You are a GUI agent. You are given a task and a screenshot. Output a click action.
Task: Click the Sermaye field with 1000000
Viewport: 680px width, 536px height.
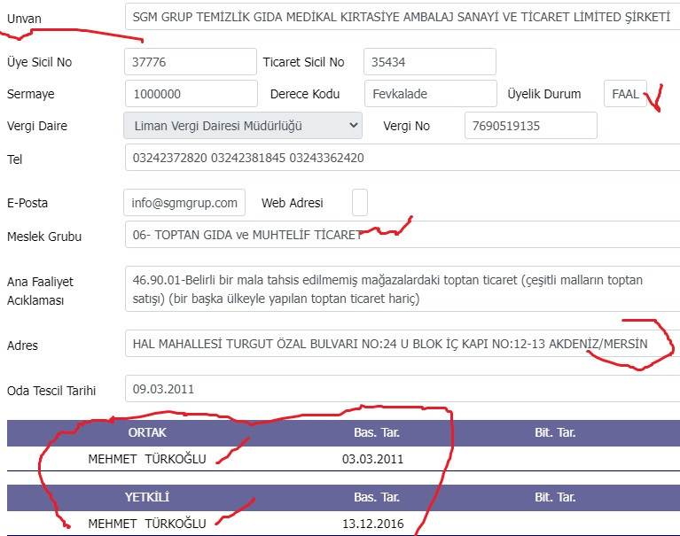[191, 94]
